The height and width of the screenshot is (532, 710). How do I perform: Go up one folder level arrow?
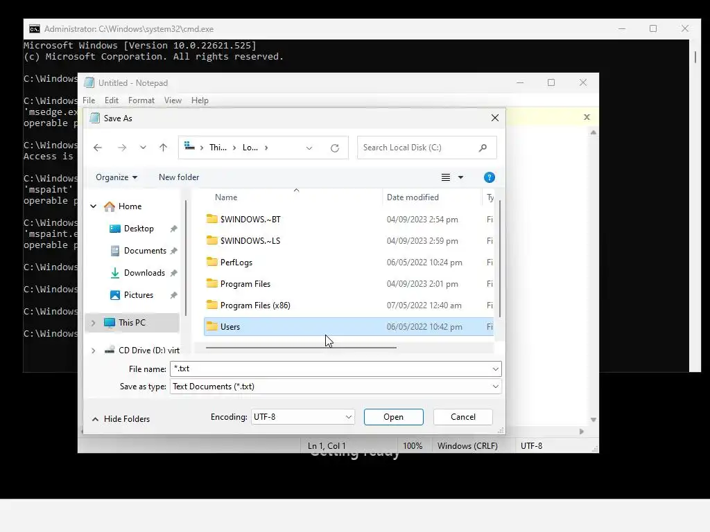[x=163, y=148]
